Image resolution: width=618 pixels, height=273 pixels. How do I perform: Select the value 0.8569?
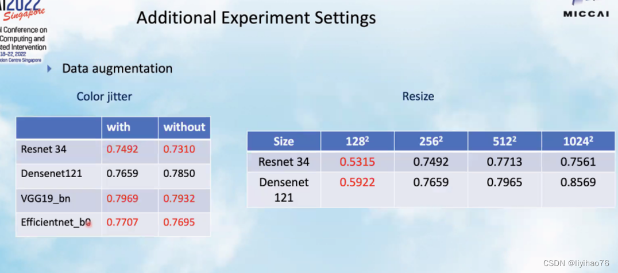tap(578, 182)
